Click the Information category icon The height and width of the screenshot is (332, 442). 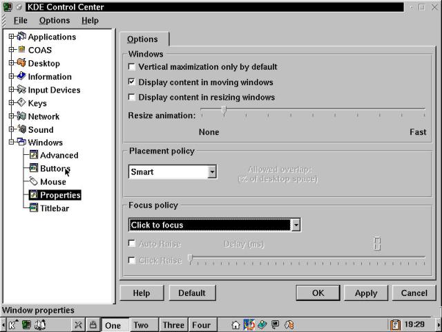(x=21, y=77)
